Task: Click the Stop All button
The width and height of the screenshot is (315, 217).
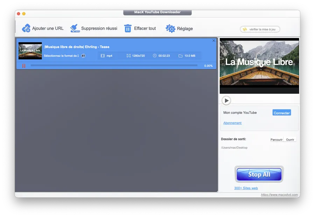Action: point(259,174)
